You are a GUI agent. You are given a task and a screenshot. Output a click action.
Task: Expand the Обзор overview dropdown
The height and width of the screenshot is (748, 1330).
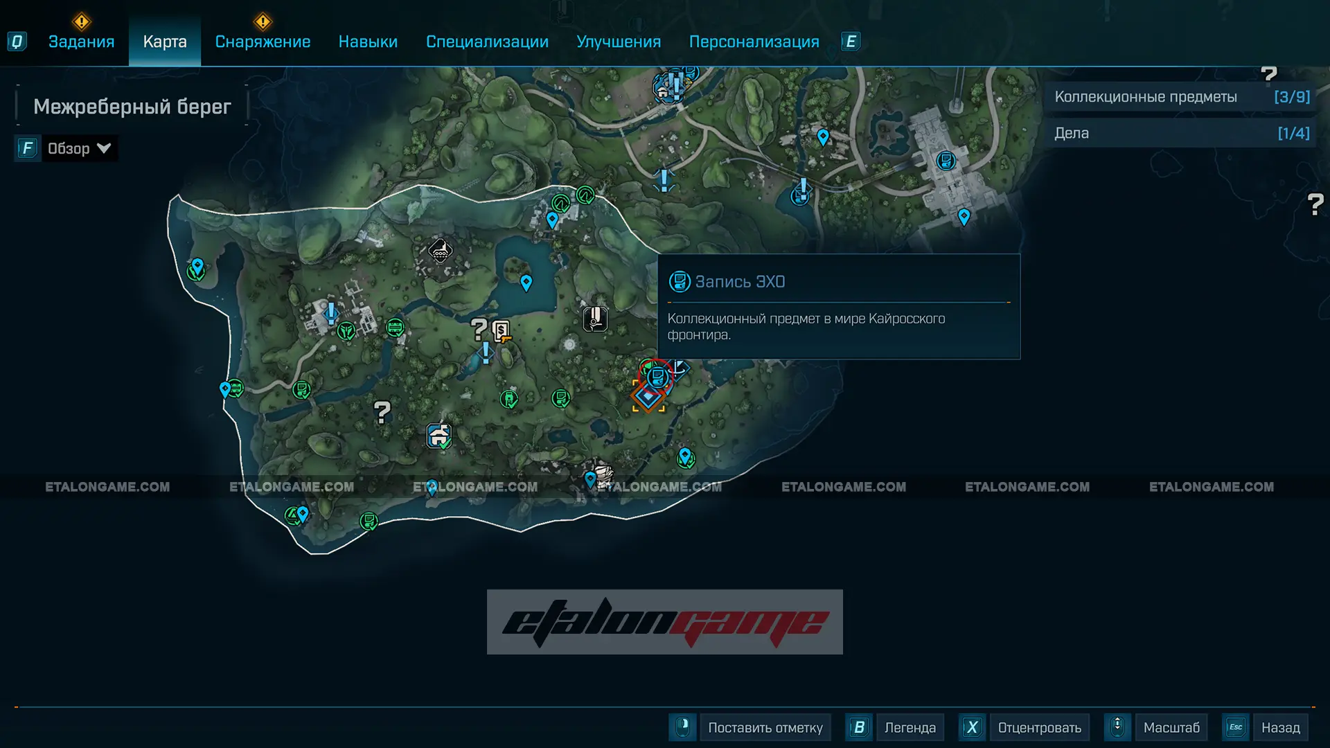[x=78, y=148]
